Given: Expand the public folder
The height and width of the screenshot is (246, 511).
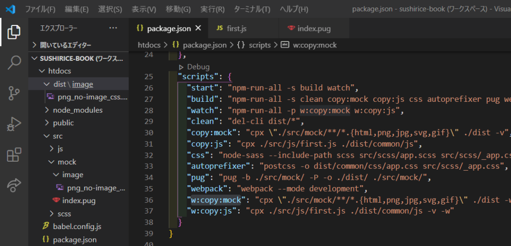Looking at the screenshot, I should pos(78,123).
